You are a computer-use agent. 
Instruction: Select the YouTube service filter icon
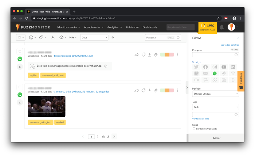(x=224, y=67)
